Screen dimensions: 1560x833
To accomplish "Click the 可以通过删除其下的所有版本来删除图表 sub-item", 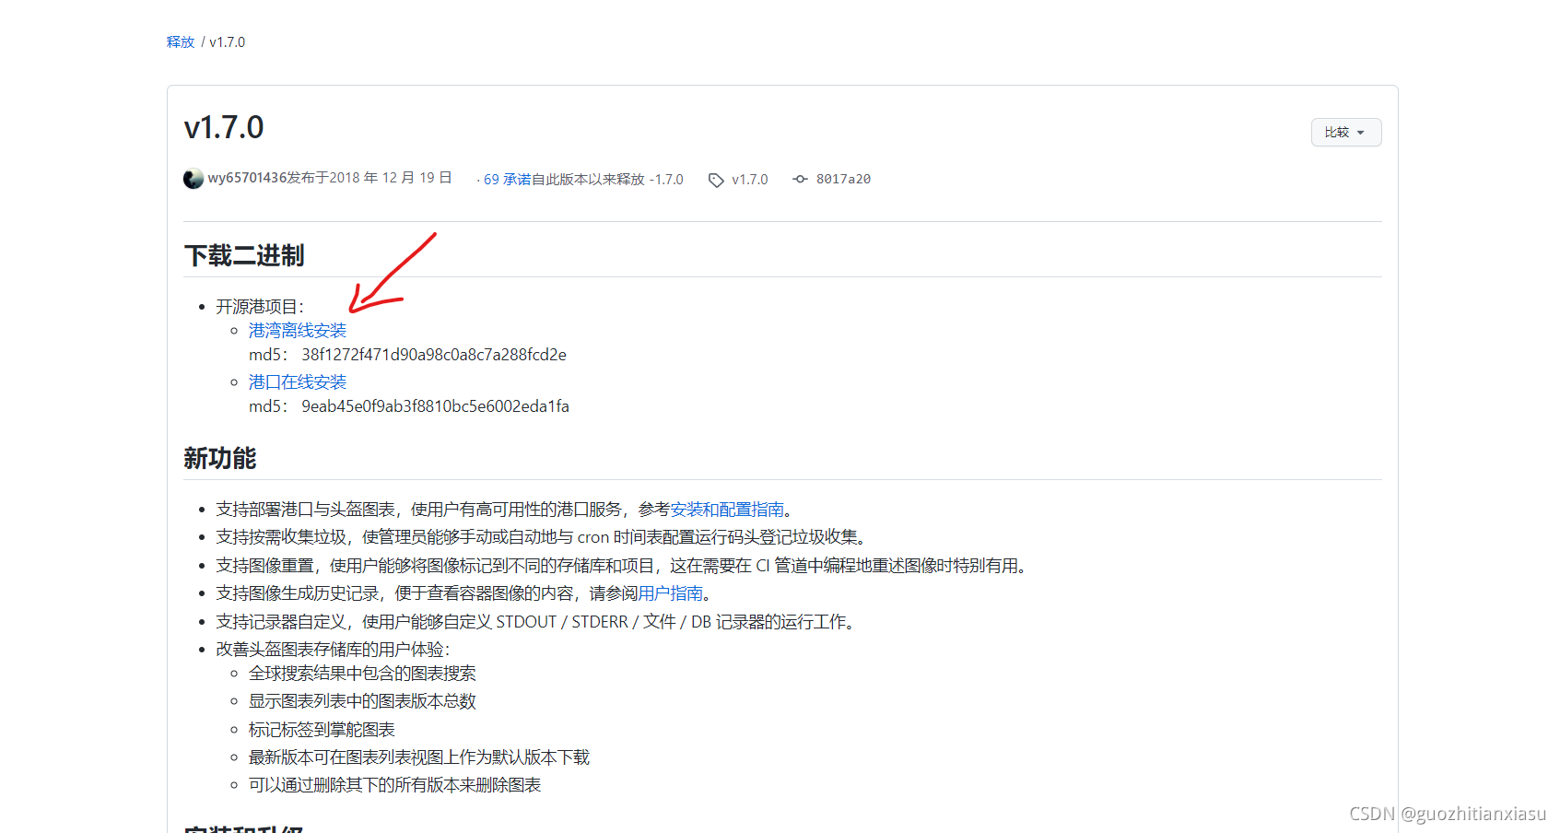I will click(394, 785).
